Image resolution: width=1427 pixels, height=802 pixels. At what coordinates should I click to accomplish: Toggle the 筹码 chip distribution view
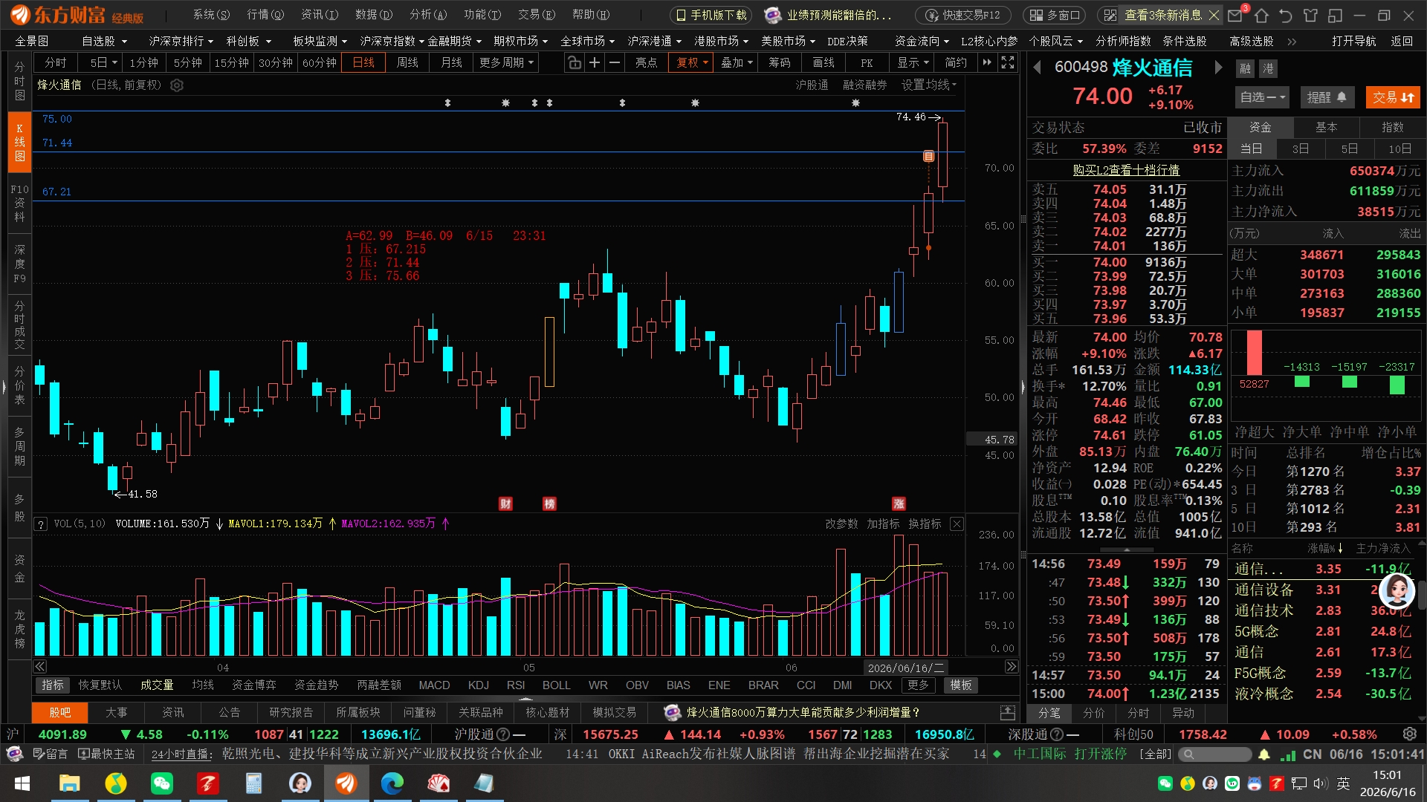[x=780, y=63]
